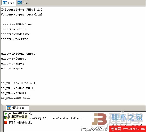The width and height of the screenshot is (146, 132).
Task: Select the 'empty$c=empty' line
Action: coord(13,64)
